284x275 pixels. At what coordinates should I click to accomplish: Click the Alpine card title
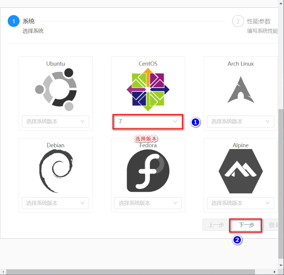[241, 145]
